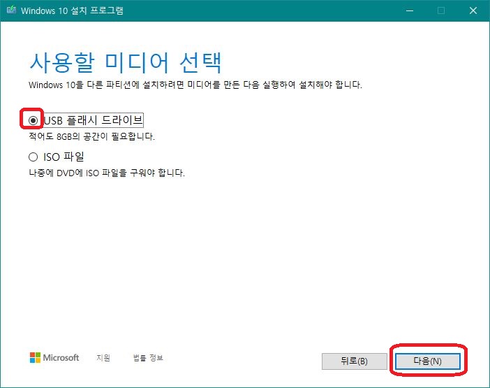Click the 사용할 미디어 선택 heading
Screen dimensions: 490x388
point(126,63)
